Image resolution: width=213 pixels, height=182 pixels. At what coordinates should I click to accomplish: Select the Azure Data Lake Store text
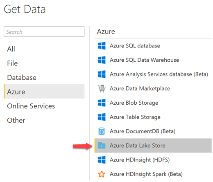(138, 146)
